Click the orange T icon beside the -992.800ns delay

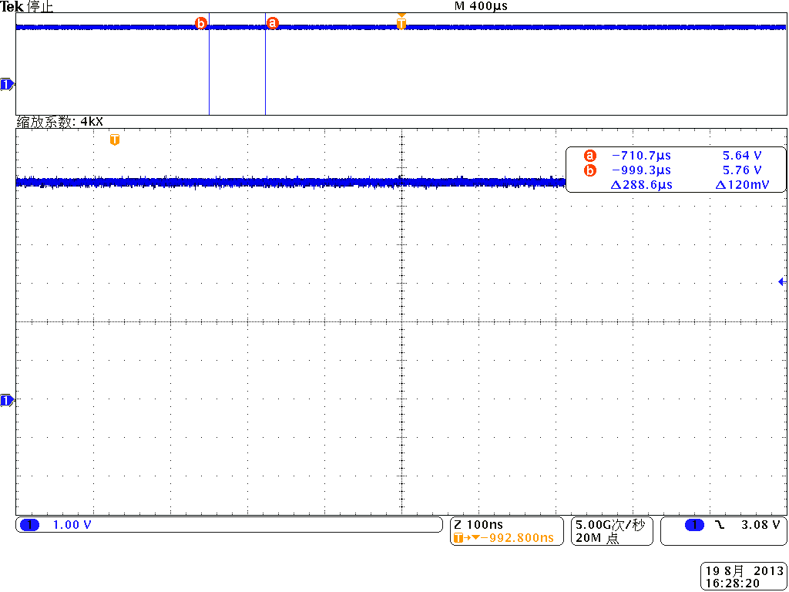(x=458, y=538)
